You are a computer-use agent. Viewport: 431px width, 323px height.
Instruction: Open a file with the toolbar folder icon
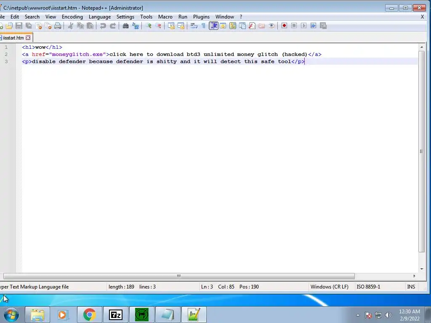point(9,26)
